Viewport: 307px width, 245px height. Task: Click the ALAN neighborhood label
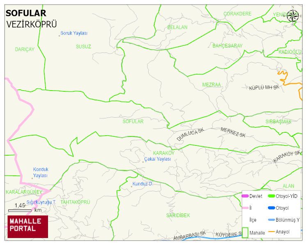point(289,186)
